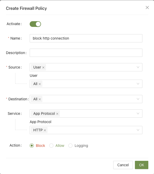
Task: Click OK to create the policy
Action: coord(142,165)
